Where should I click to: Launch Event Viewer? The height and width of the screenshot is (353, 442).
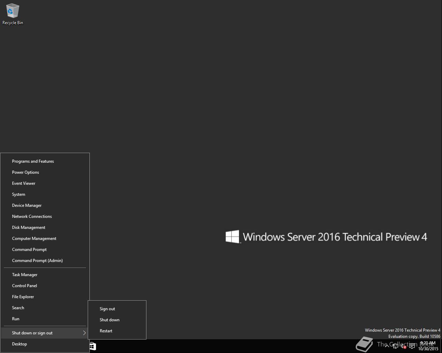point(45,183)
